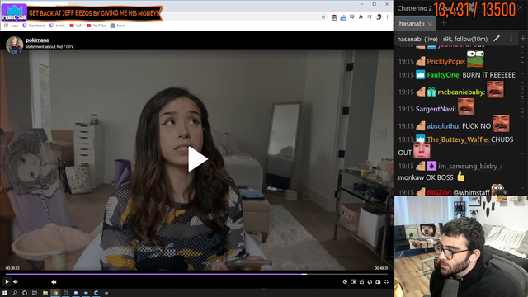Click the face emote after CHUDS OUT

(422, 150)
